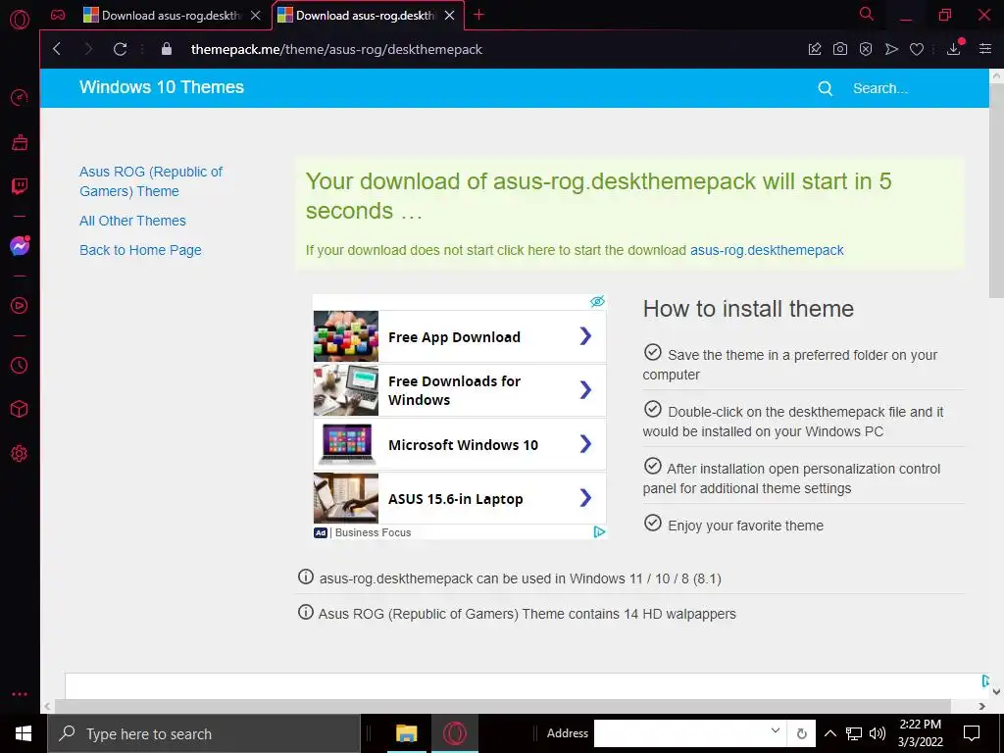Click the horizontal page scrollbar
The width and height of the screenshot is (1004, 753).
[503, 706]
